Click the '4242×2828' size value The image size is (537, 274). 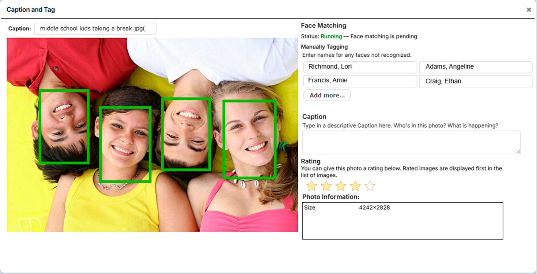tap(374, 207)
